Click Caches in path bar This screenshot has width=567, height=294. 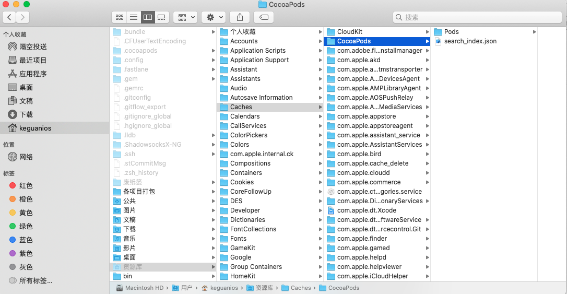coord(296,288)
